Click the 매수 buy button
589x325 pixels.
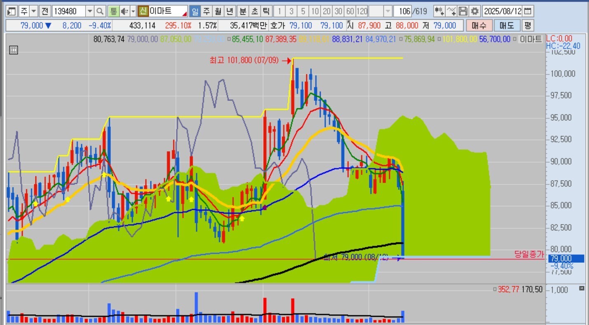click(x=479, y=26)
